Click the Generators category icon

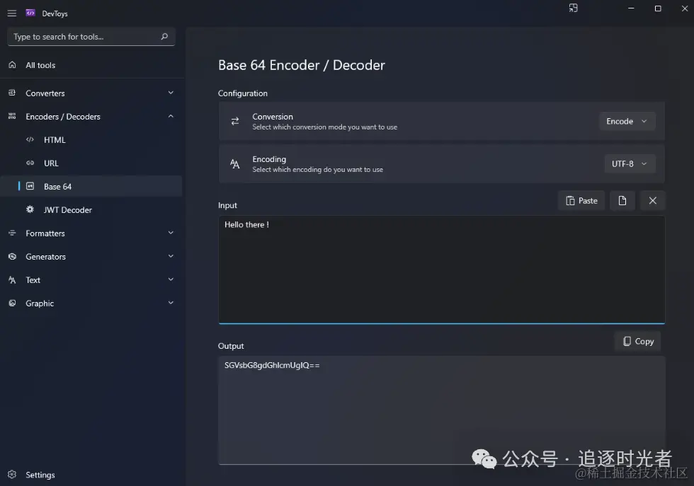(x=13, y=257)
